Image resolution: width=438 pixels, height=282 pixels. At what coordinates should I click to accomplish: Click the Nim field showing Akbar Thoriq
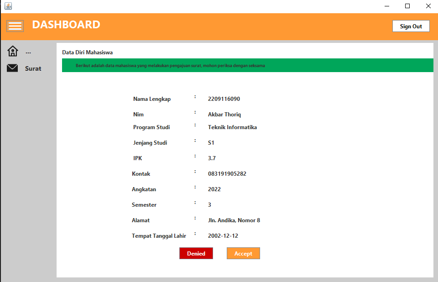(224, 114)
